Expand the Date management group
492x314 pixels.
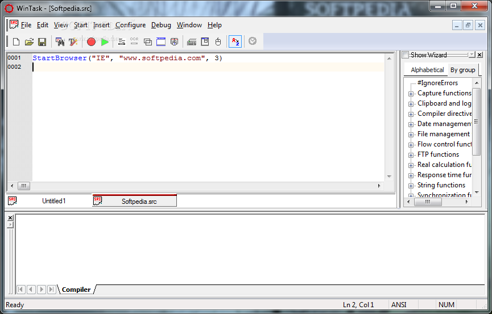(x=411, y=124)
